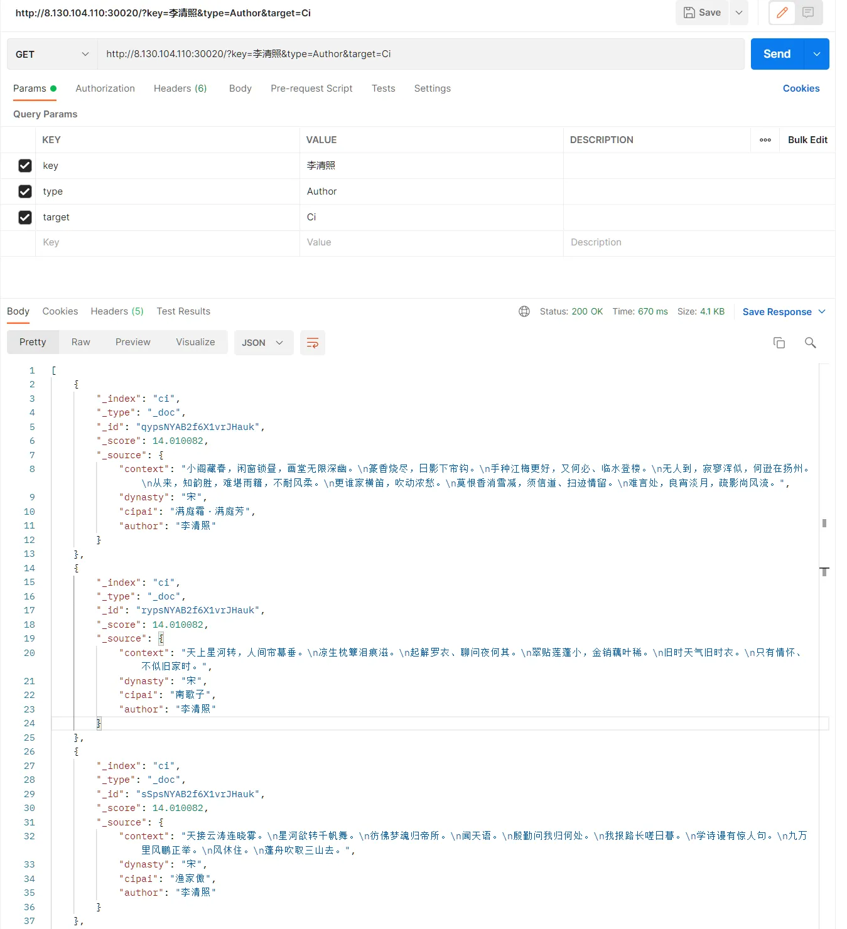Uncheck the key parameter checkbox

pos(25,166)
